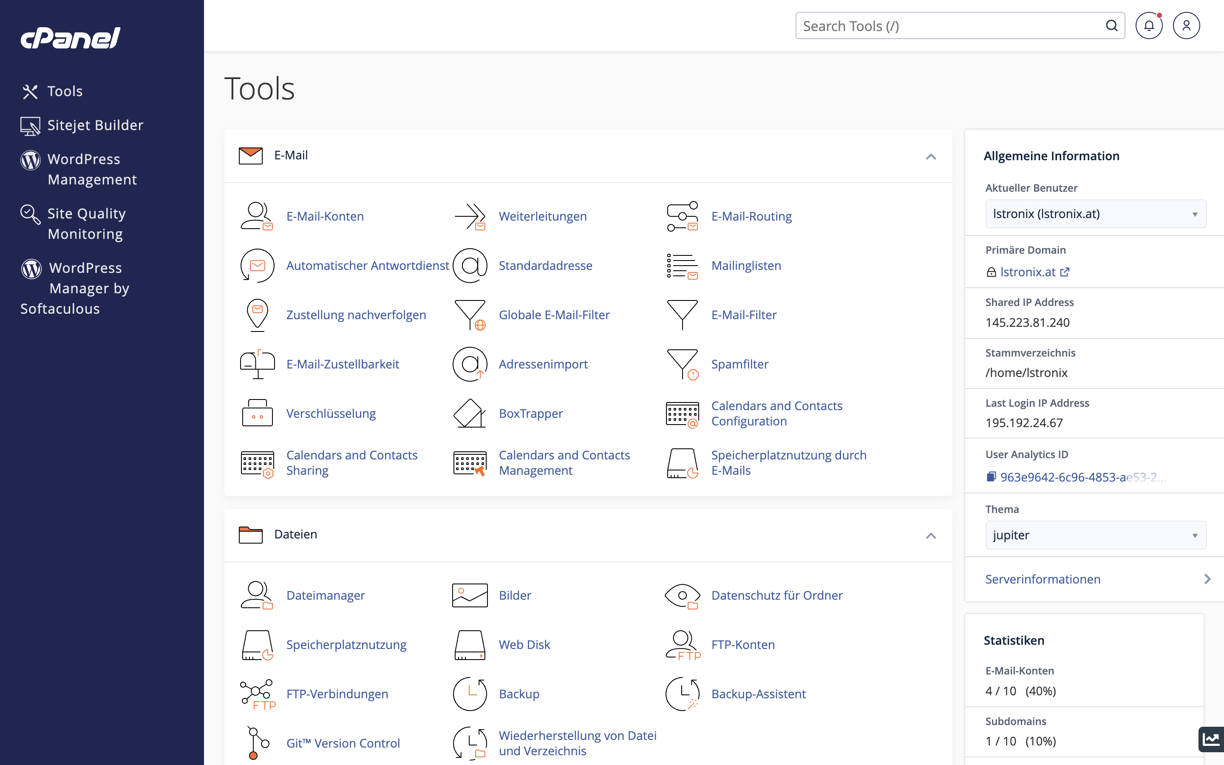Viewport: 1224px width, 765px height.
Task: Open the Thema jupiter dropdown
Action: pos(1096,535)
